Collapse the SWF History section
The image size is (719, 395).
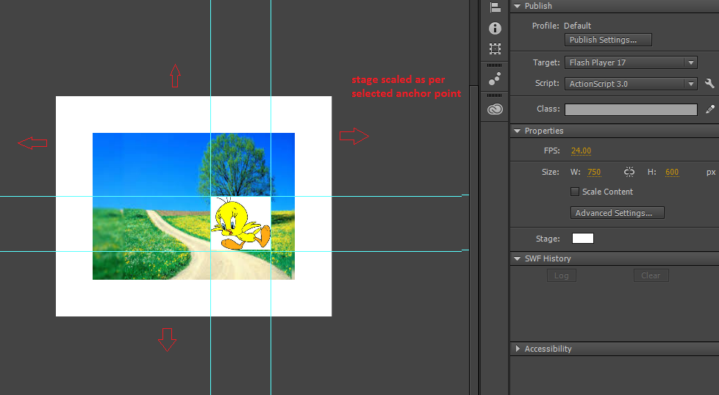click(518, 258)
